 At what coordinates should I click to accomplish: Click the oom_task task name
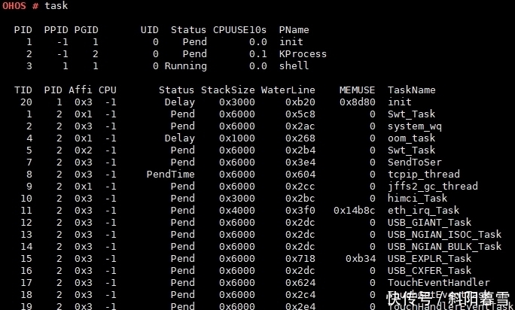411,138
